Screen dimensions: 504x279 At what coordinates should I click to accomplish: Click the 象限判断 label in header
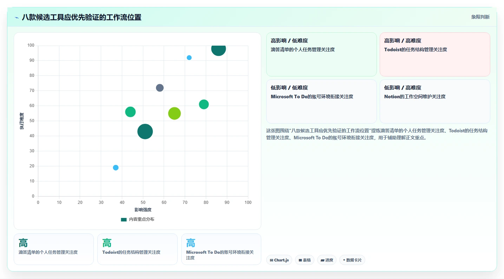point(480,17)
